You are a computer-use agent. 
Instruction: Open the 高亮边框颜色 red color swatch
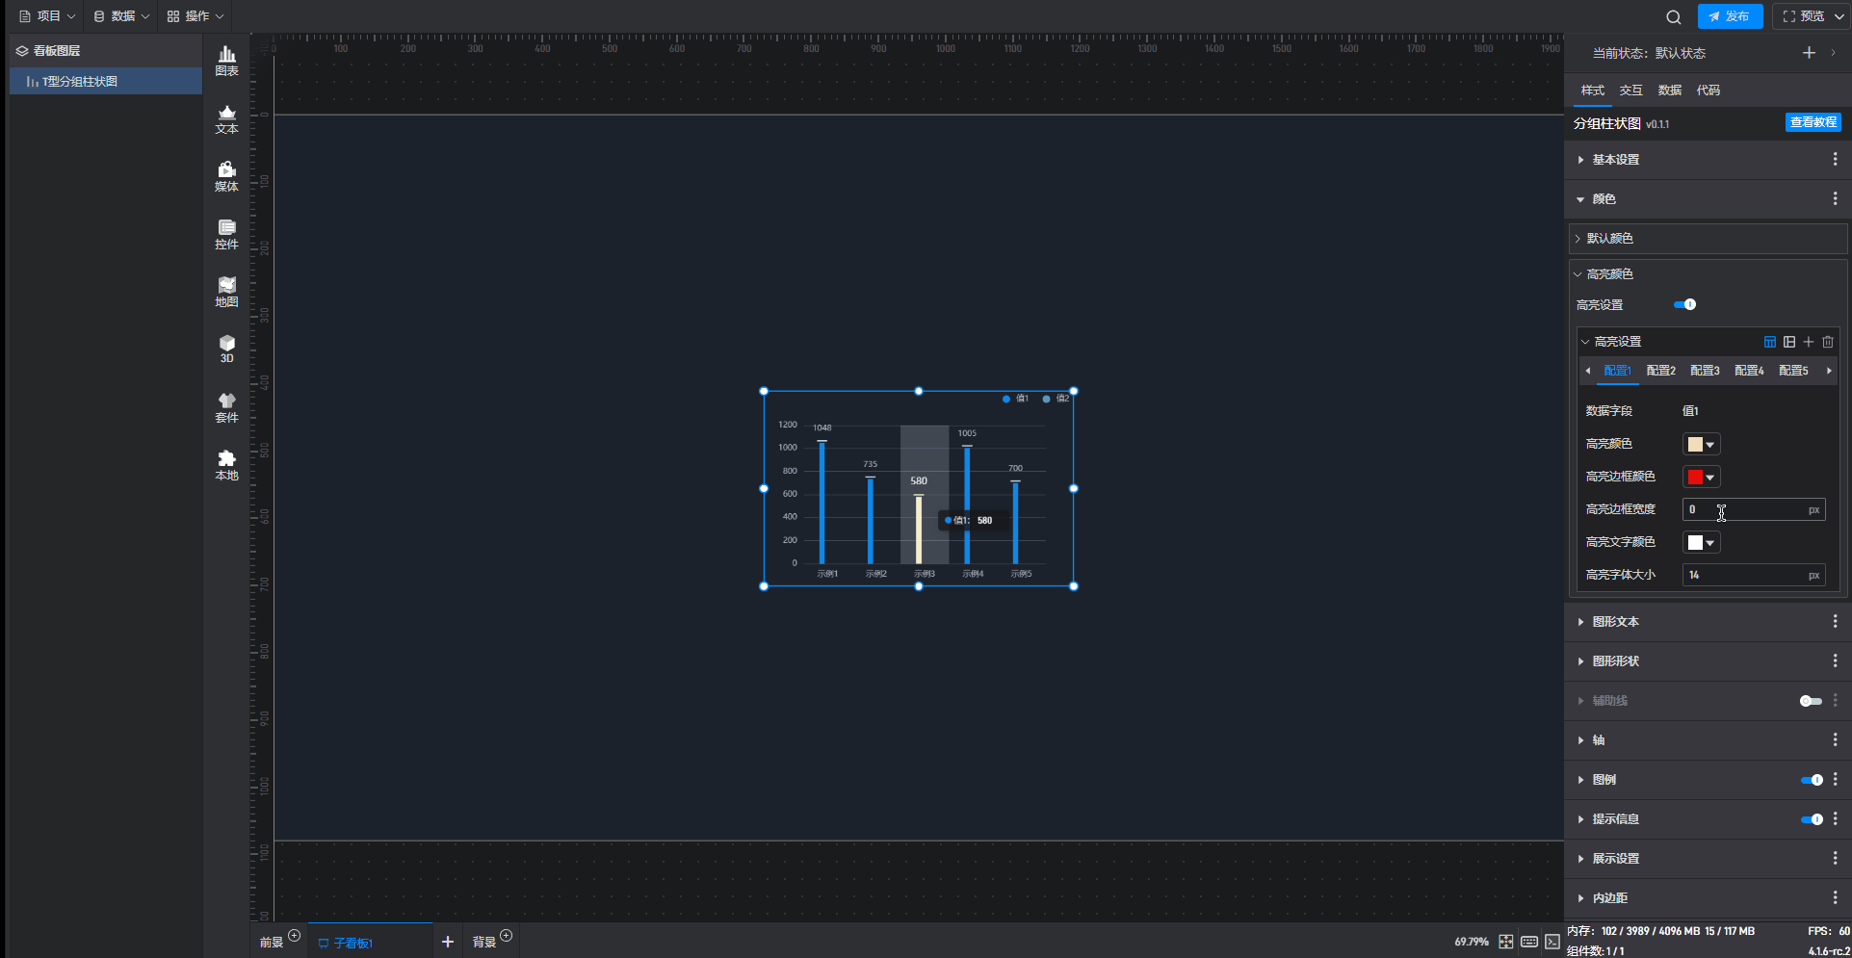coord(1701,477)
